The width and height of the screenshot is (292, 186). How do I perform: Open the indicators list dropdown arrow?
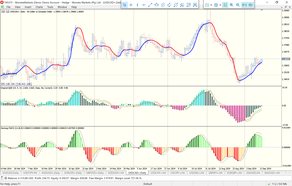(211, 5)
